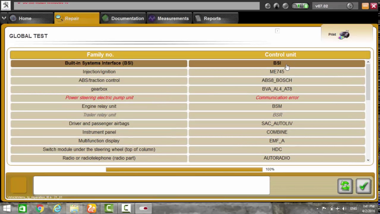Click the BSI control unit cell
The height and width of the screenshot is (214, 380).
[277, 63]
